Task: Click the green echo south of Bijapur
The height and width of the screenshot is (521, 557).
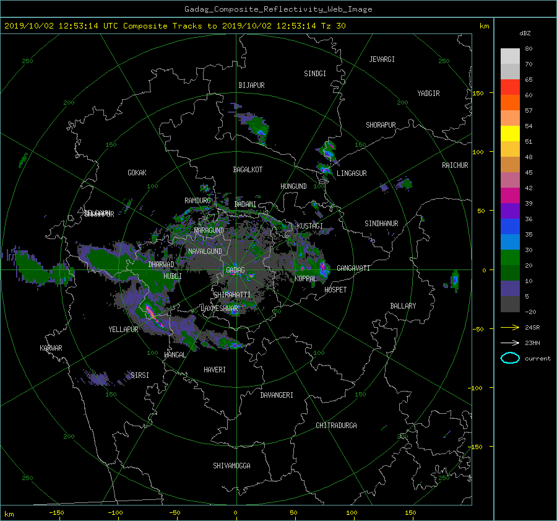Action: pos(257,126)
